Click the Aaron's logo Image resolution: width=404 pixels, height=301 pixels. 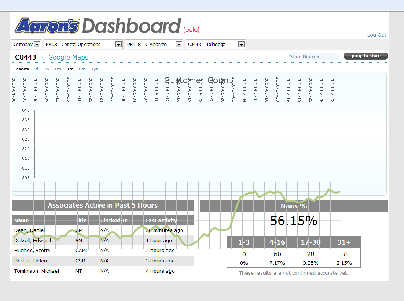47,26
